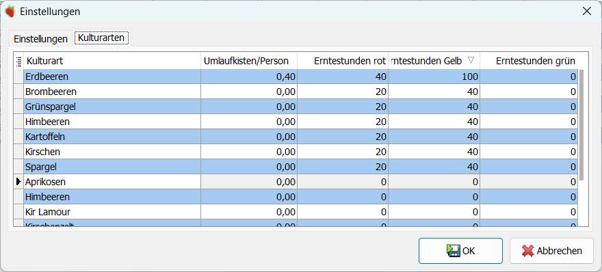The image size is (602, 272).
Task: Click the strawberry app icon in title bar
Action: pyautogui.click(x=10, y=11)
